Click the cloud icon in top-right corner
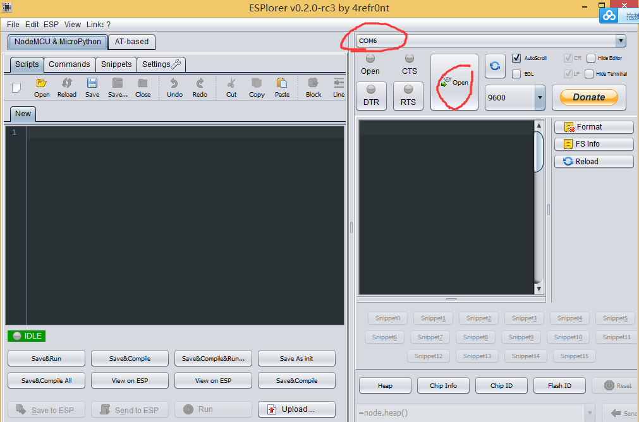639x422 pixels. tap(609, 16)
